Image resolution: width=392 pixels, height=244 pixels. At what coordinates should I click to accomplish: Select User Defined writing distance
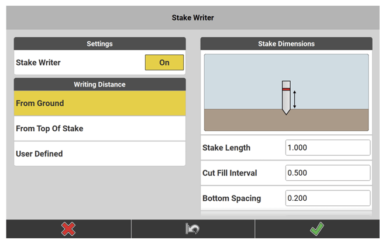click(x=99, y=154)
